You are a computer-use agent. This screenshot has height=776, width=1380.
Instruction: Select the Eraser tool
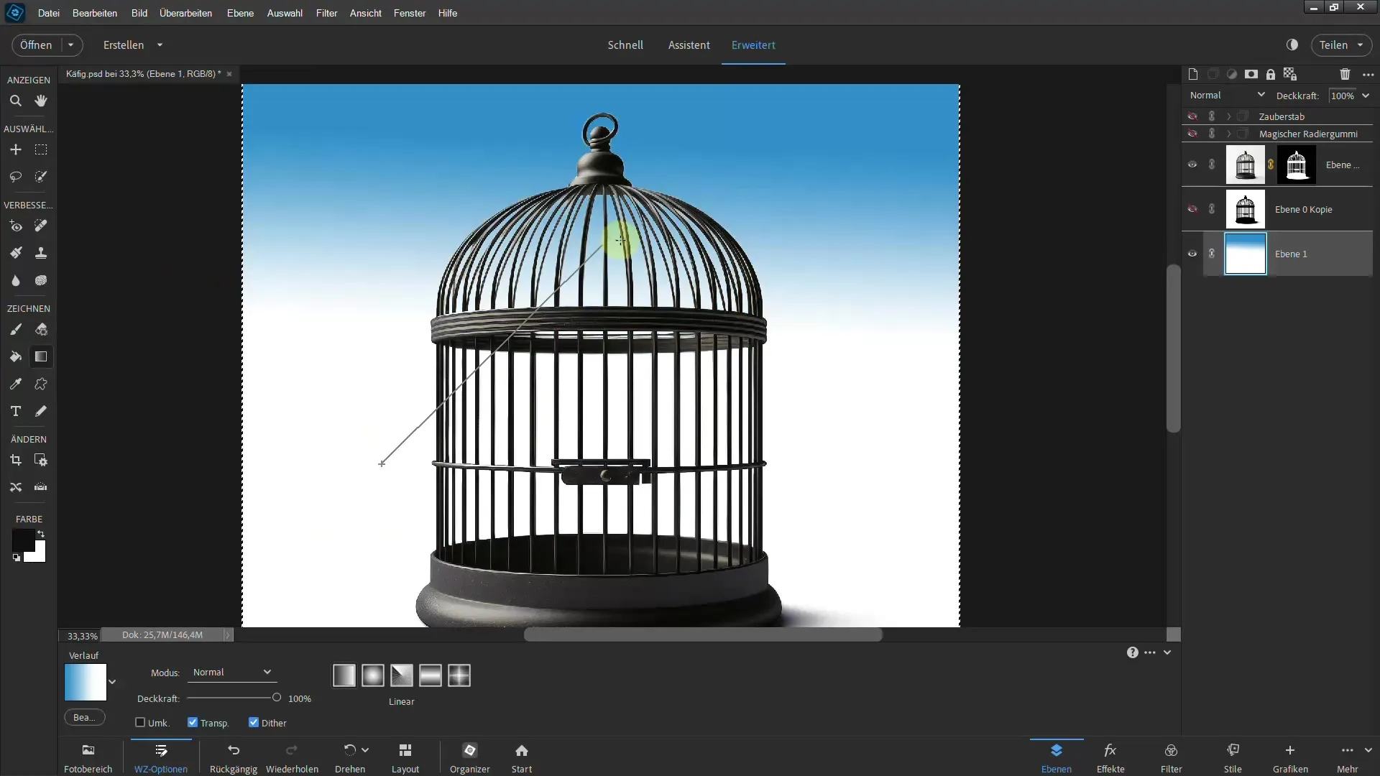pos(41,330)
